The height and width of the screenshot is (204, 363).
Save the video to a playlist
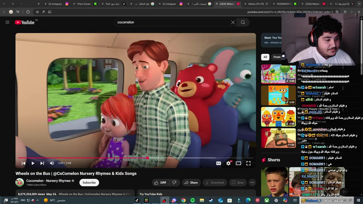coord(238,183)
